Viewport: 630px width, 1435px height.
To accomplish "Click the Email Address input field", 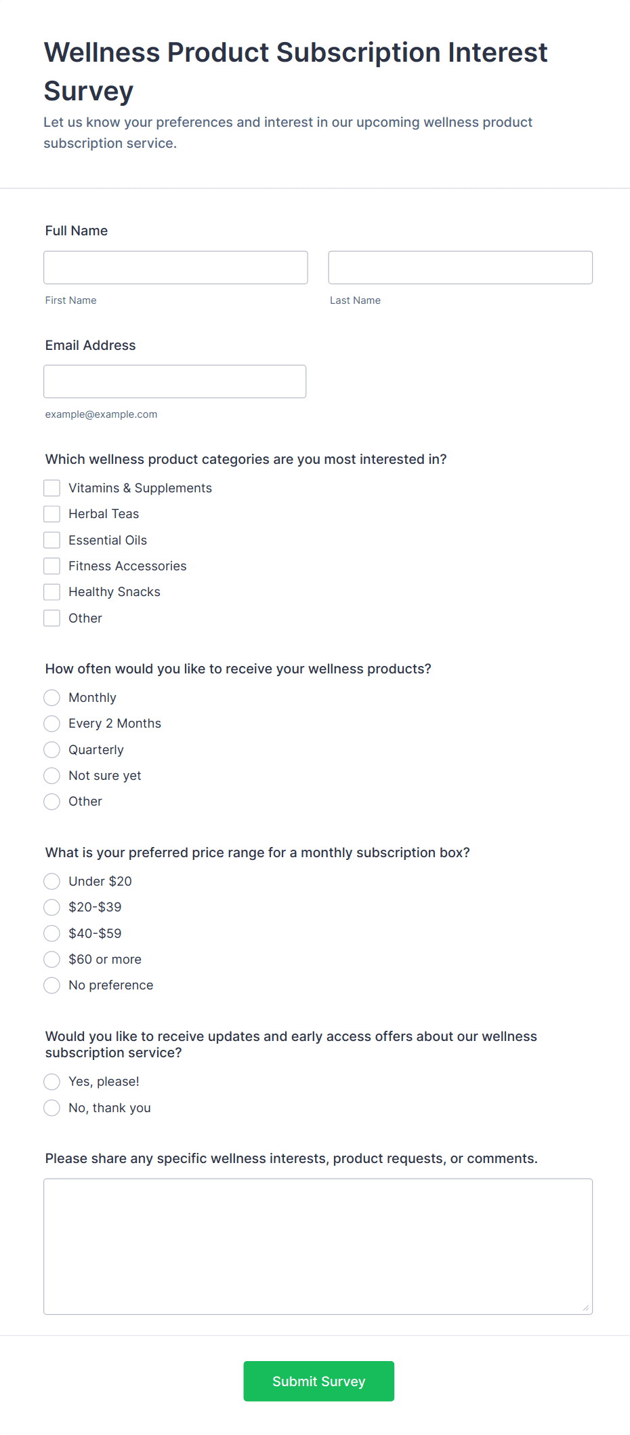I will (x=175, y=381).
